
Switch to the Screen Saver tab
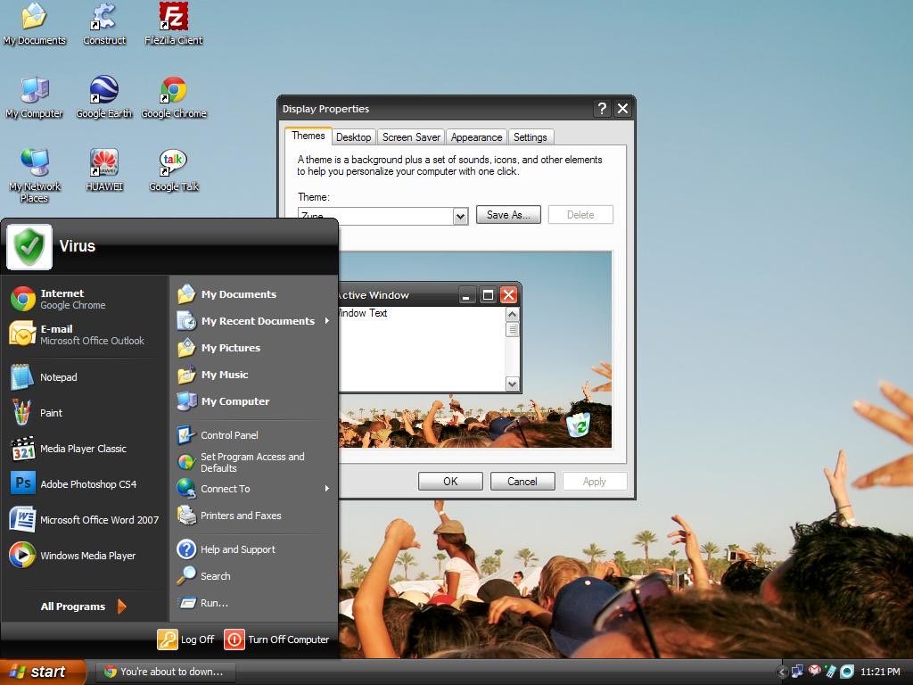(x=411, y=136)
